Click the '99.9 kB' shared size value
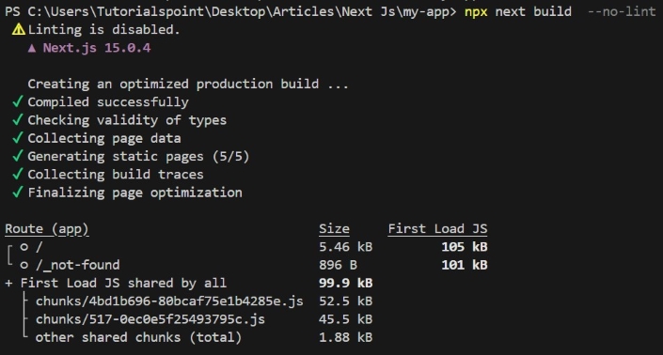 346,284
